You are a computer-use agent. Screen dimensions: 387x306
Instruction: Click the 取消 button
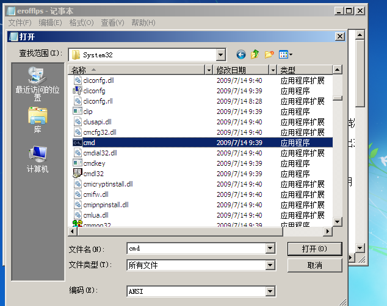point(315,265)
